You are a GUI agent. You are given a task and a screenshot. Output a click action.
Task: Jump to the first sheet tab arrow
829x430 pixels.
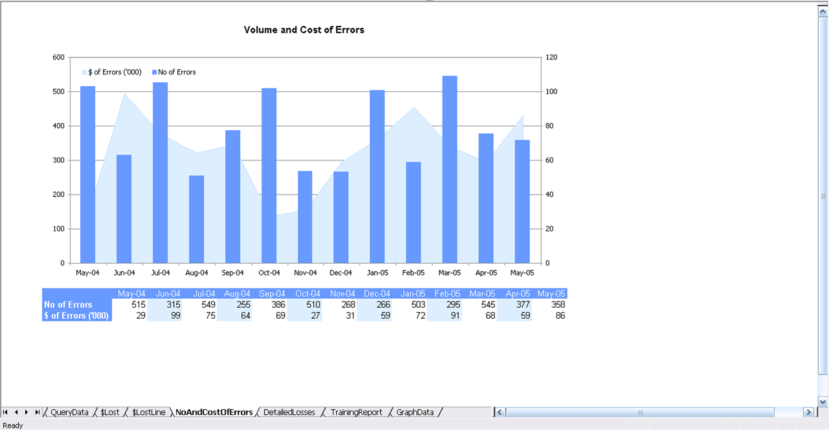point(5,413)
